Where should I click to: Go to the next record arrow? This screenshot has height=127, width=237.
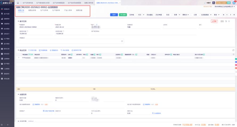pyautogui.click(x=230, y=15)
